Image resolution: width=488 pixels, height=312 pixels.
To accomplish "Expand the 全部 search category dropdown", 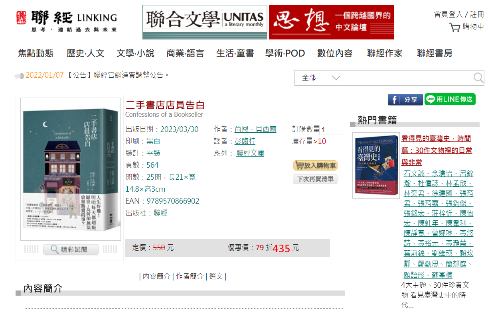I will tap(321, 78).
